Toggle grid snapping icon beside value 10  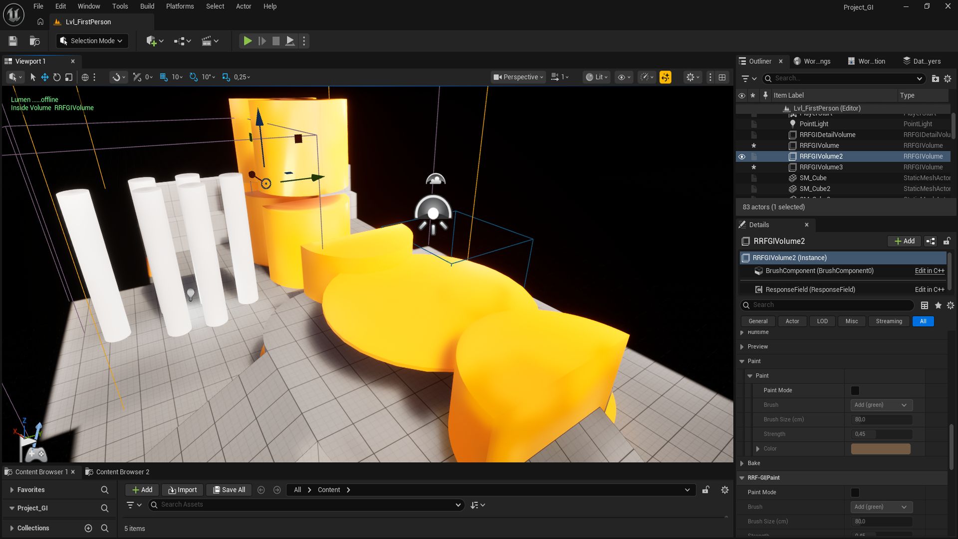(x=164, y=77)
